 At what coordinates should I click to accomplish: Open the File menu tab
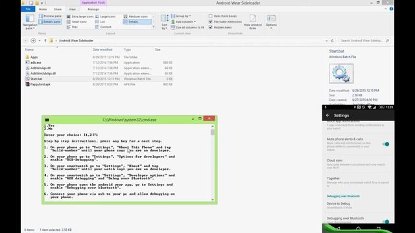pyautogui.click(x=28, y=9)
